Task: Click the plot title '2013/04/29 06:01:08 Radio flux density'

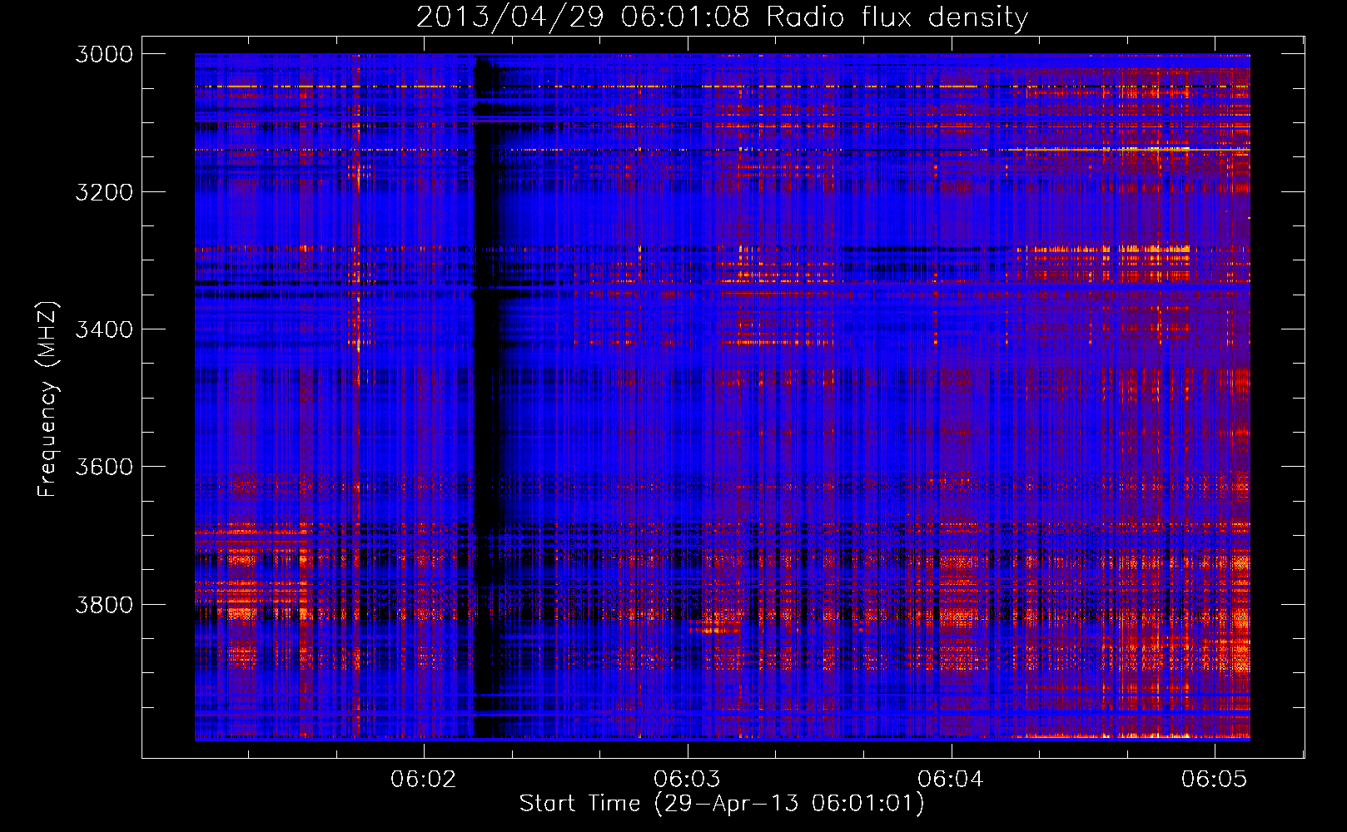Action: click(x=722, y=17)
